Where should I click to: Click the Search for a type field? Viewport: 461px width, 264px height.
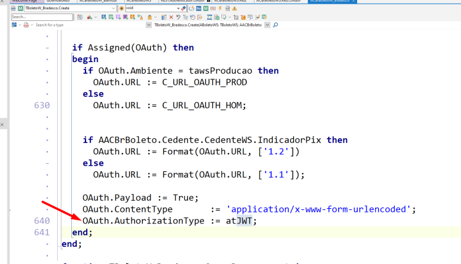[x=50, y=25]
